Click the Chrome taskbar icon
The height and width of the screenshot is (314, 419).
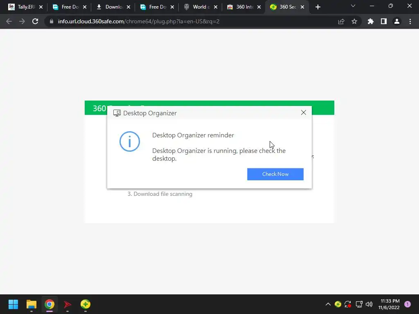(x=50, y=304)
